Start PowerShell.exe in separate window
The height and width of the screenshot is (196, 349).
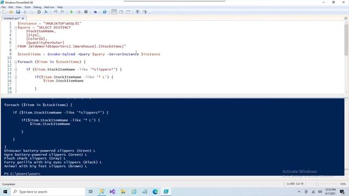(105, 12)
